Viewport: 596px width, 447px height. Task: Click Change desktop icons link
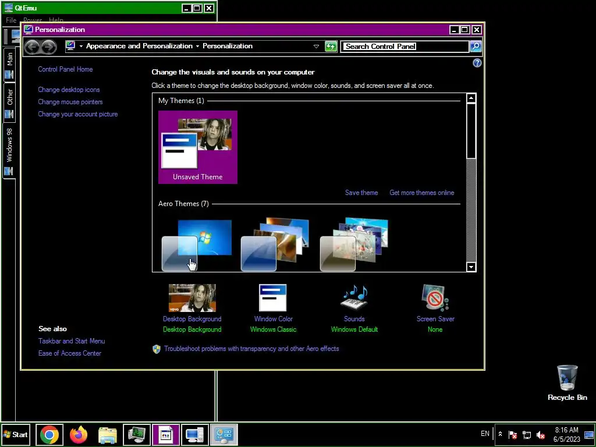[69, 90]
